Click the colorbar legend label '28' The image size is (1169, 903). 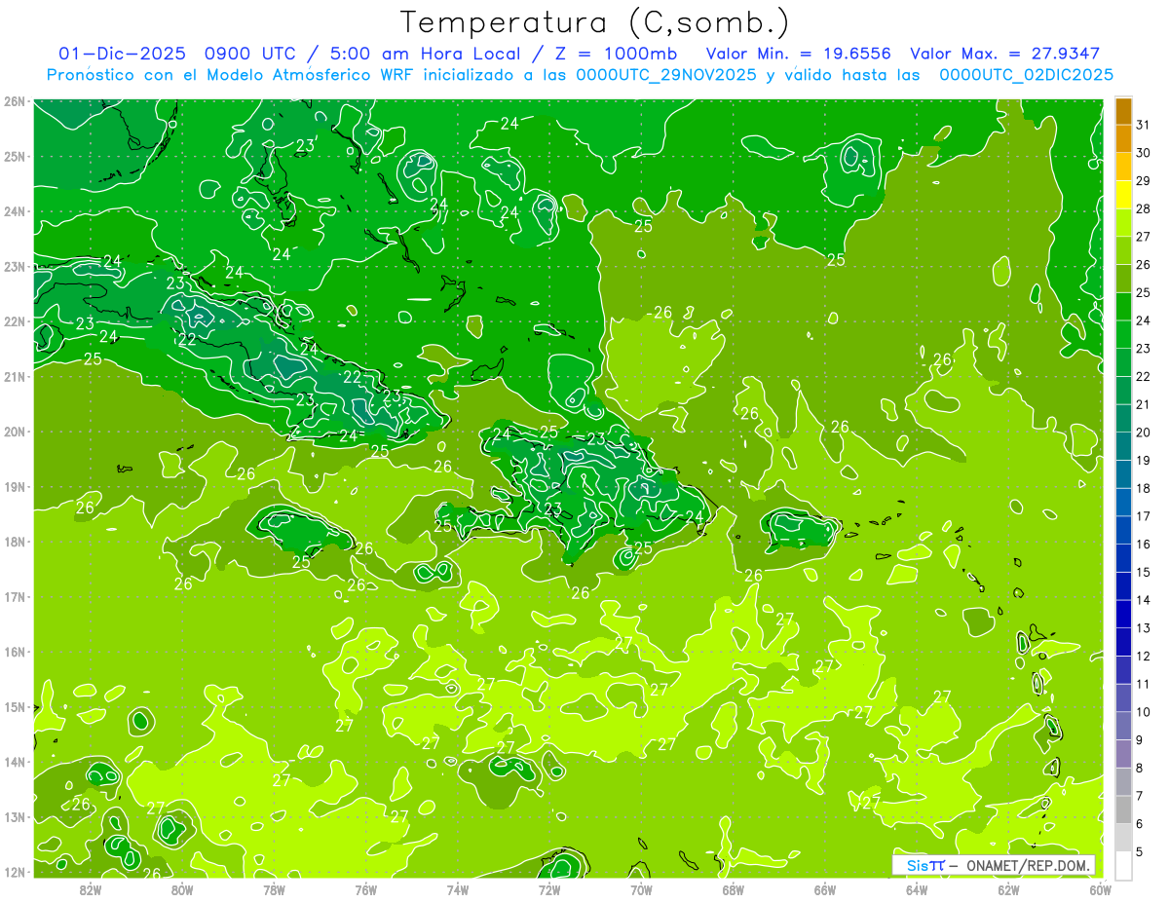1144,208
